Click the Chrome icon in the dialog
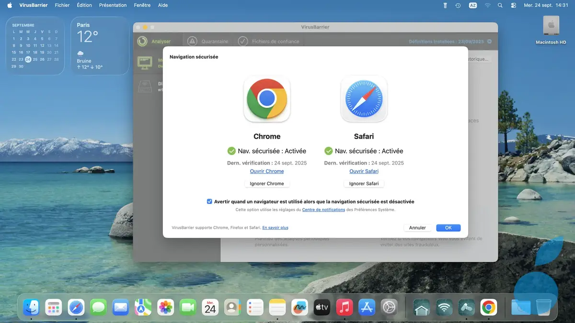This screenshot has height=323, width=575. (267, 99)
